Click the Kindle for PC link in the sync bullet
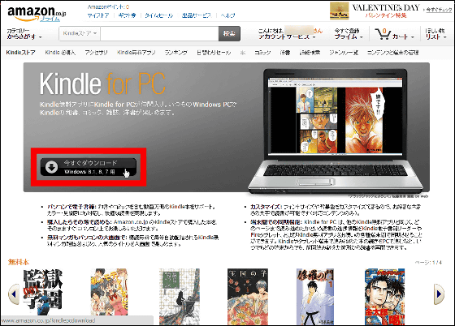455x326 pixels. (x=320, y=221)
